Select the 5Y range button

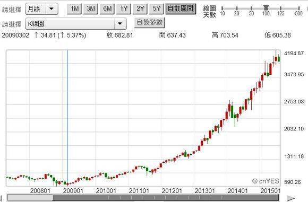point(156,9)
